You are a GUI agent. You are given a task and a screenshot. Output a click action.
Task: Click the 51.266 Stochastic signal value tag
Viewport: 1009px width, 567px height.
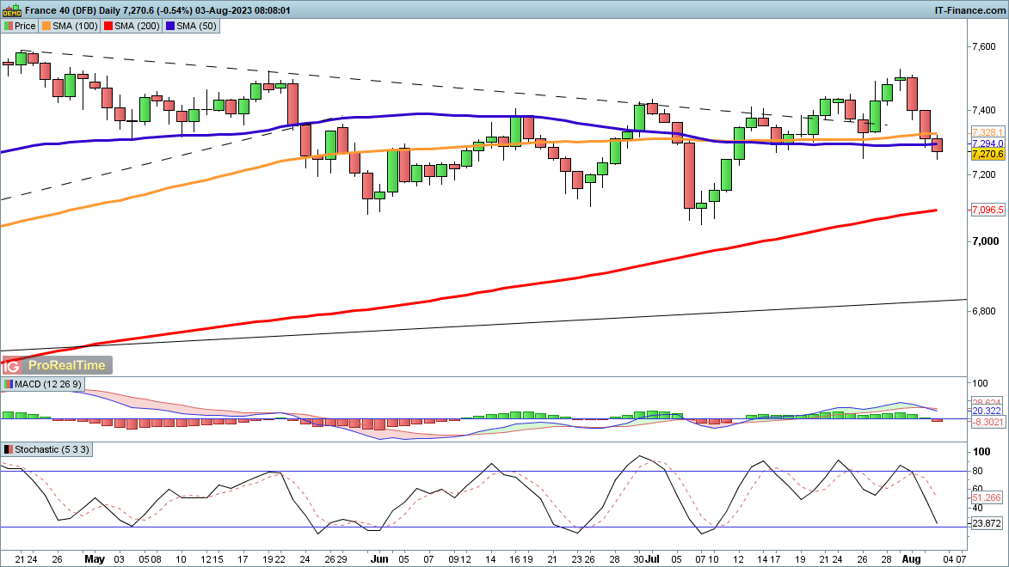click(x=987, y=497)
